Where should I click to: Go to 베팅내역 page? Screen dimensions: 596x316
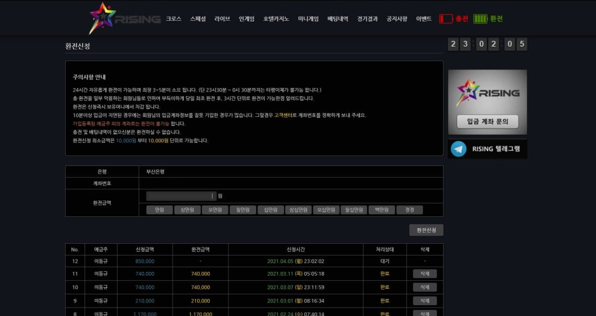point(338,19)
